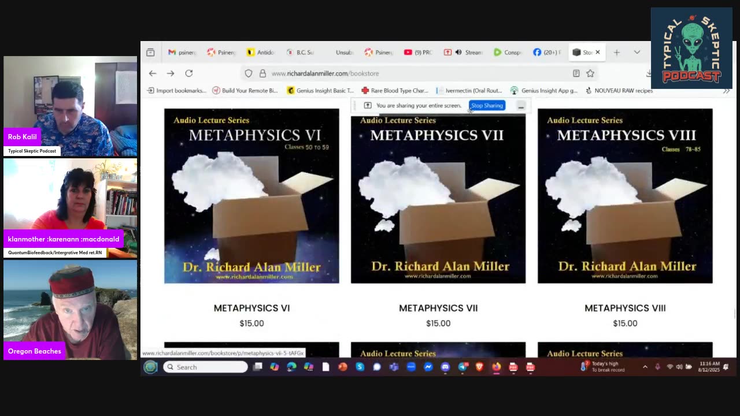Open Discord from the taskbar
Image resolution: width=740 pixels, height=416 pixels.
pos(445,367)
